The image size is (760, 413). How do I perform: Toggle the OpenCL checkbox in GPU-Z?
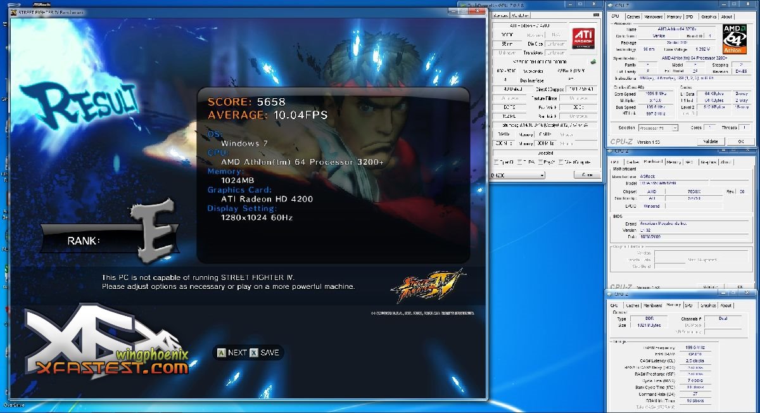click(x=495, y=163)
